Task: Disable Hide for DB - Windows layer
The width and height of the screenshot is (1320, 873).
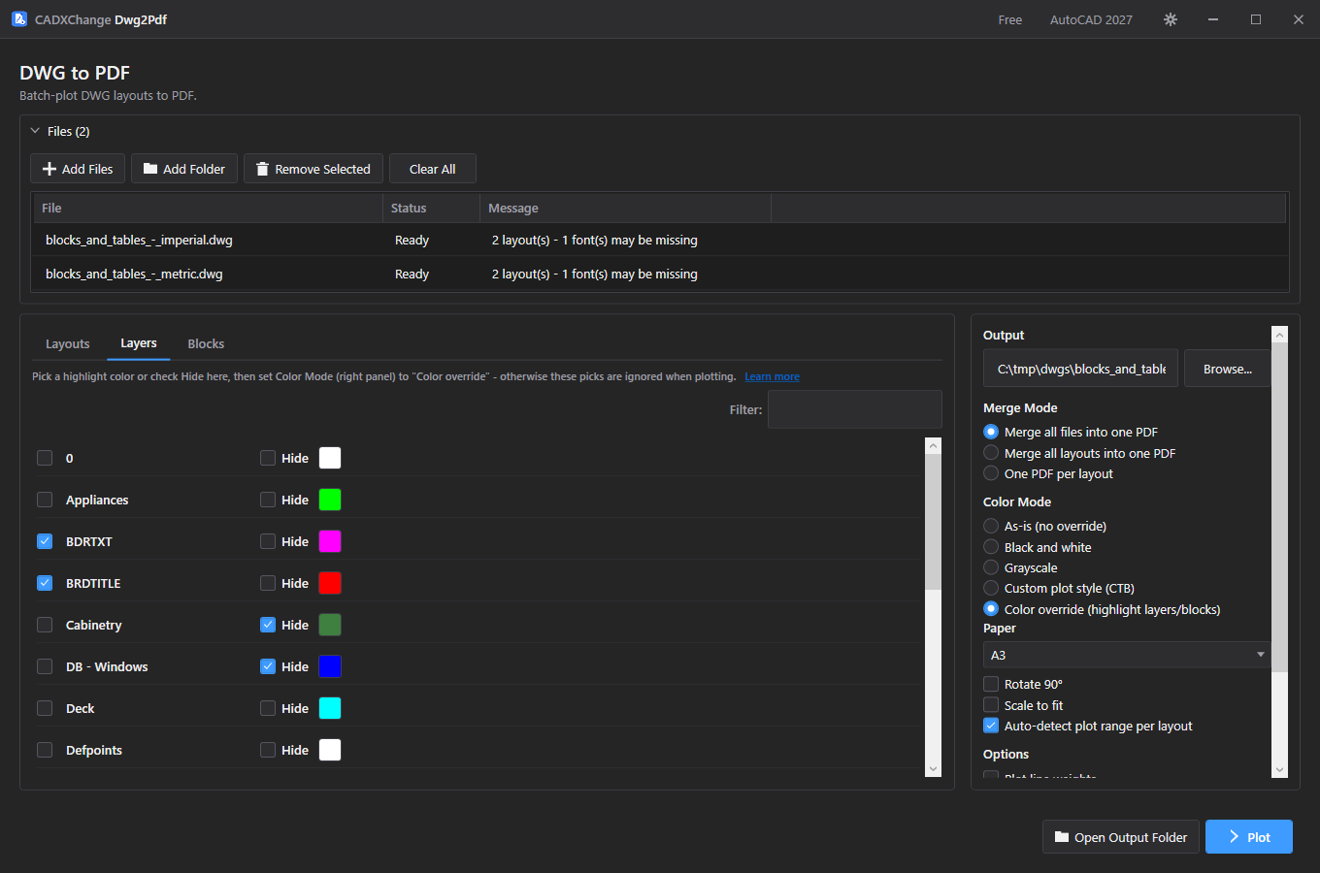Action: click(268, 666)
